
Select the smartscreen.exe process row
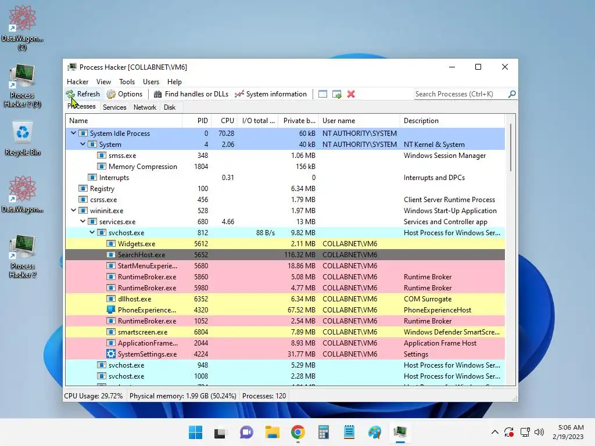click(285, 332)
